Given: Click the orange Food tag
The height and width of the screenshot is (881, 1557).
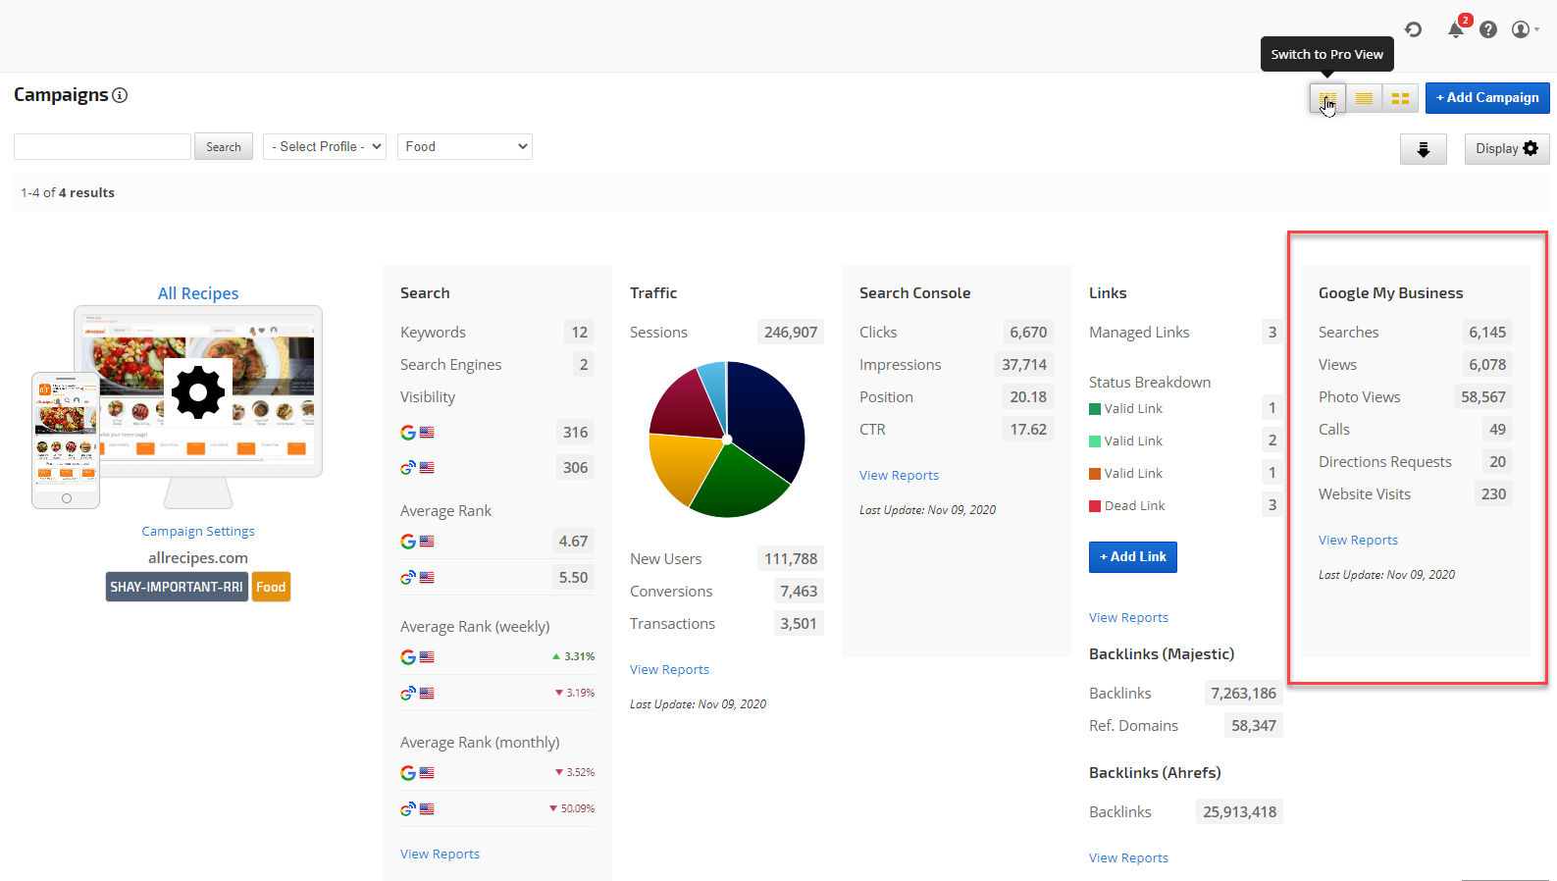Looking at the screenshot, I should [271, 587].
